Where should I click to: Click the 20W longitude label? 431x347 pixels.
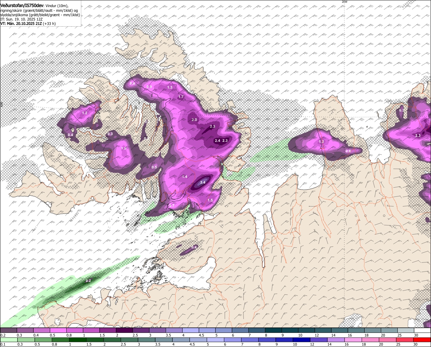point(344,2)
